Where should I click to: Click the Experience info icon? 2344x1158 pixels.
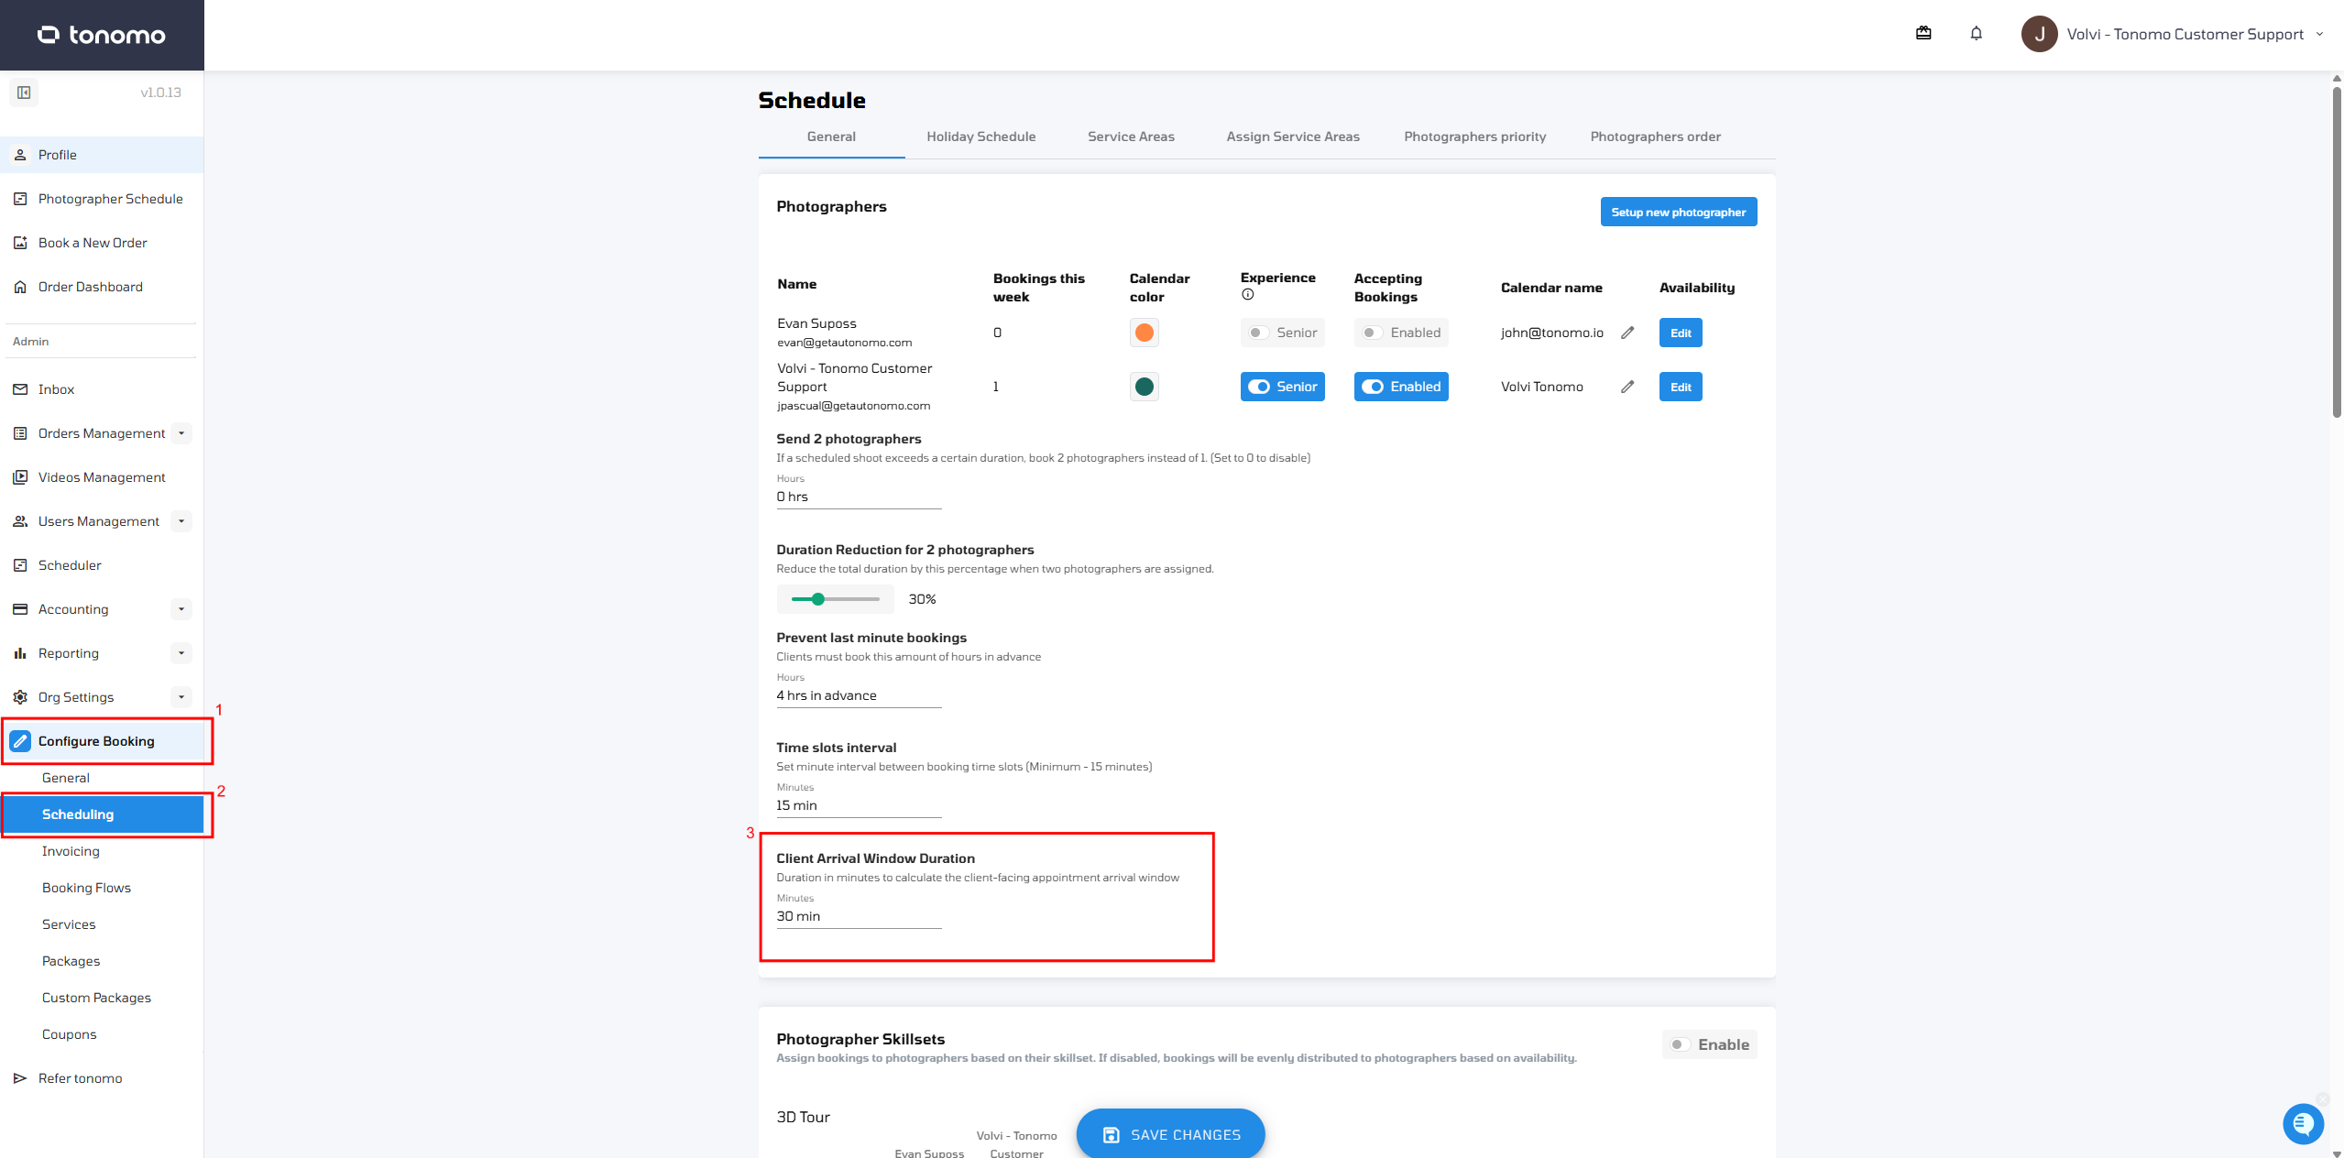pyautogui.click(x=1247, y=294)
